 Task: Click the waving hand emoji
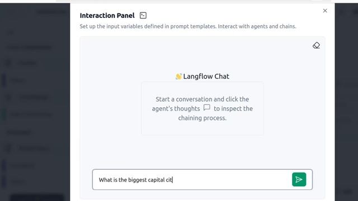tap(178, 76)
